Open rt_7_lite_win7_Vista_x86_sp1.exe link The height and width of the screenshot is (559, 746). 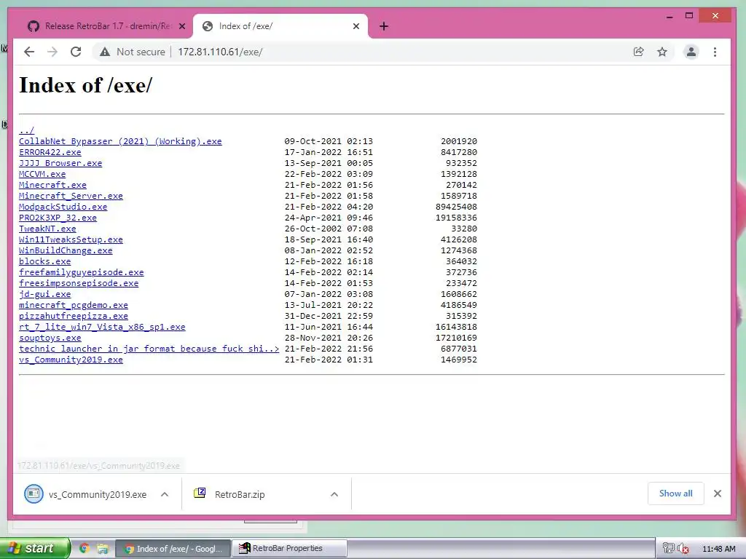[x=102, y=327]
